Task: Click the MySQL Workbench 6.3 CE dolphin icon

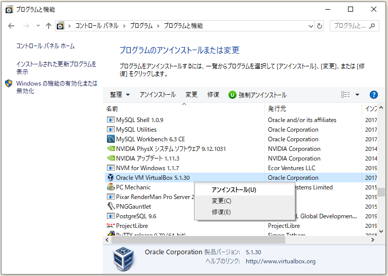Action: click(x=110, y=139)
